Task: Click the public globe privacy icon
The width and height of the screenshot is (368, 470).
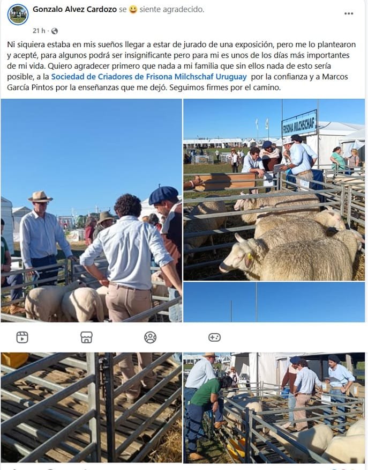Action: click(x=55, y=31)
